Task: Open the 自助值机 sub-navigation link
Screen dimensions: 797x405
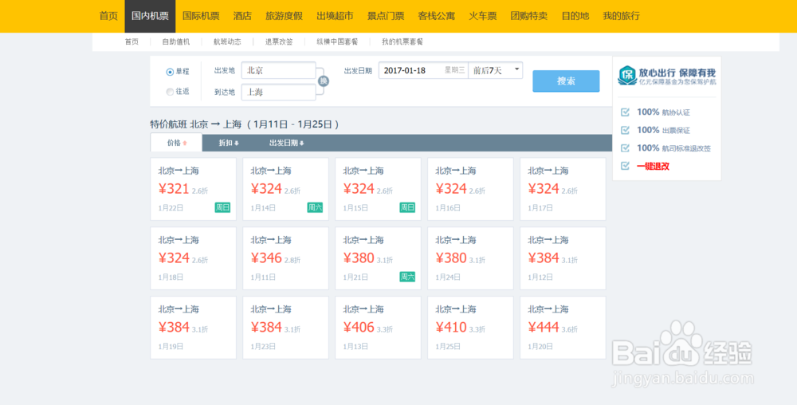Action: [175, 41]
